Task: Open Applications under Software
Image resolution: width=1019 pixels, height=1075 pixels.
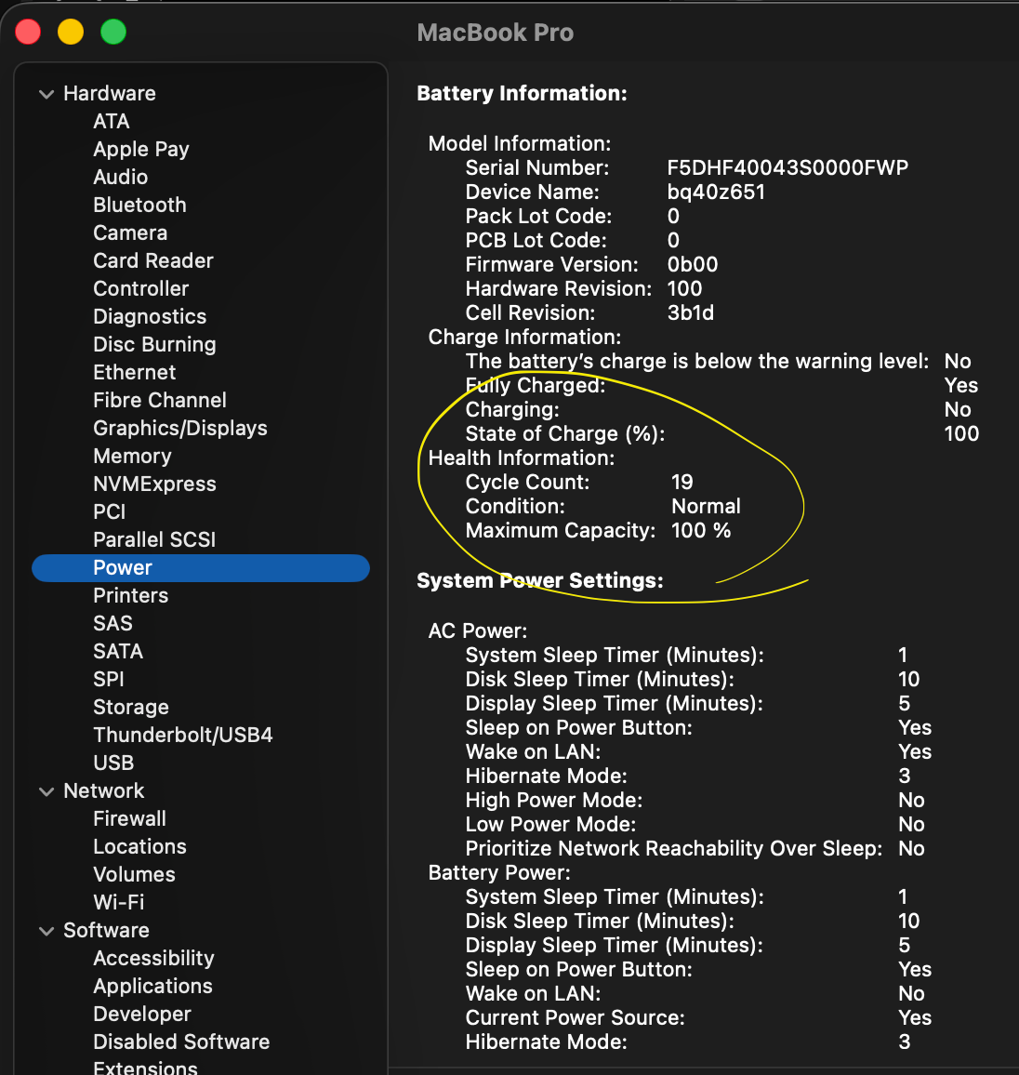Action: click(152, 986)
